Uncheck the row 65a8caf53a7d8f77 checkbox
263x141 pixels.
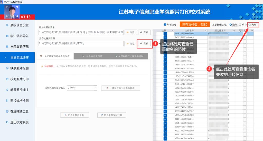(x=165, y=57)
